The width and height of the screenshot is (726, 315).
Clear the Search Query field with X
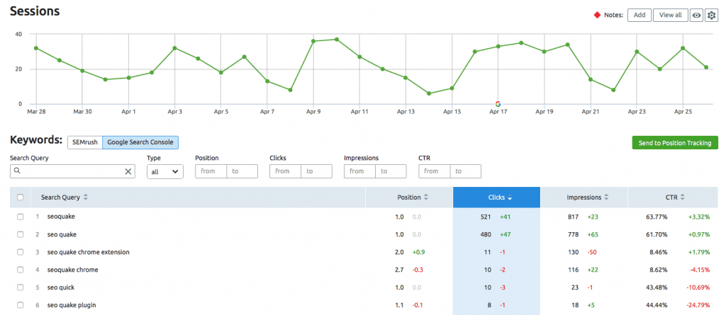point(128,171)
